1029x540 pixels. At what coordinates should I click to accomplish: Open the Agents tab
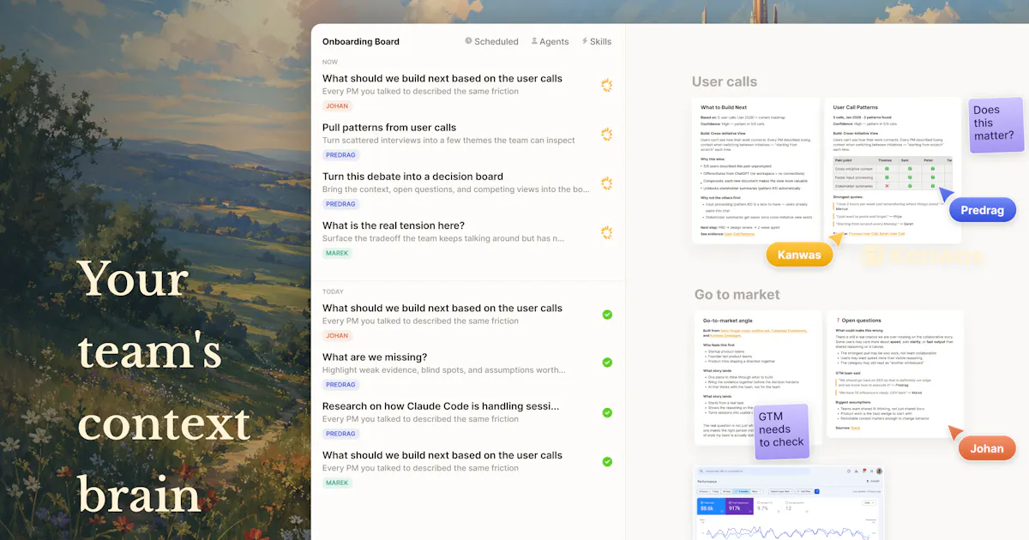click(550, 41)
